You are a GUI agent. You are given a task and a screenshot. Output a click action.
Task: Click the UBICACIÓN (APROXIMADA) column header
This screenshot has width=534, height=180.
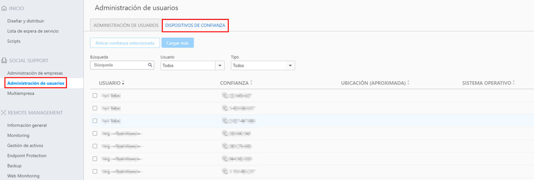pos(373,83)
